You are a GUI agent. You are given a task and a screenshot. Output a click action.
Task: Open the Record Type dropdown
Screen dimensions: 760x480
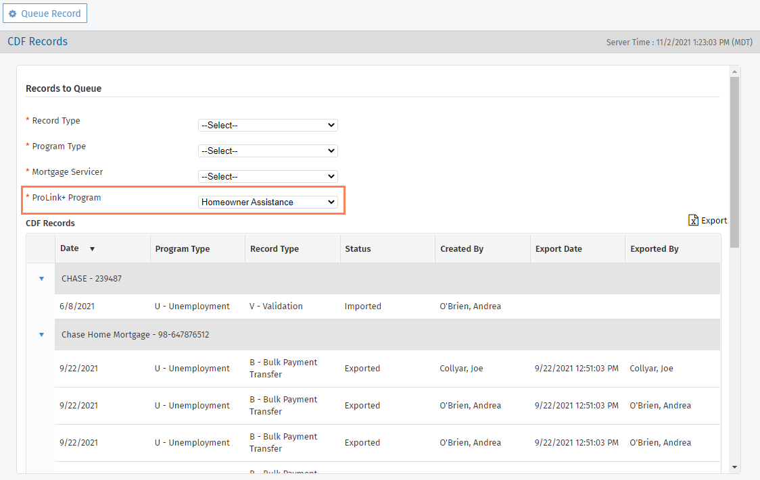(268, 126)
